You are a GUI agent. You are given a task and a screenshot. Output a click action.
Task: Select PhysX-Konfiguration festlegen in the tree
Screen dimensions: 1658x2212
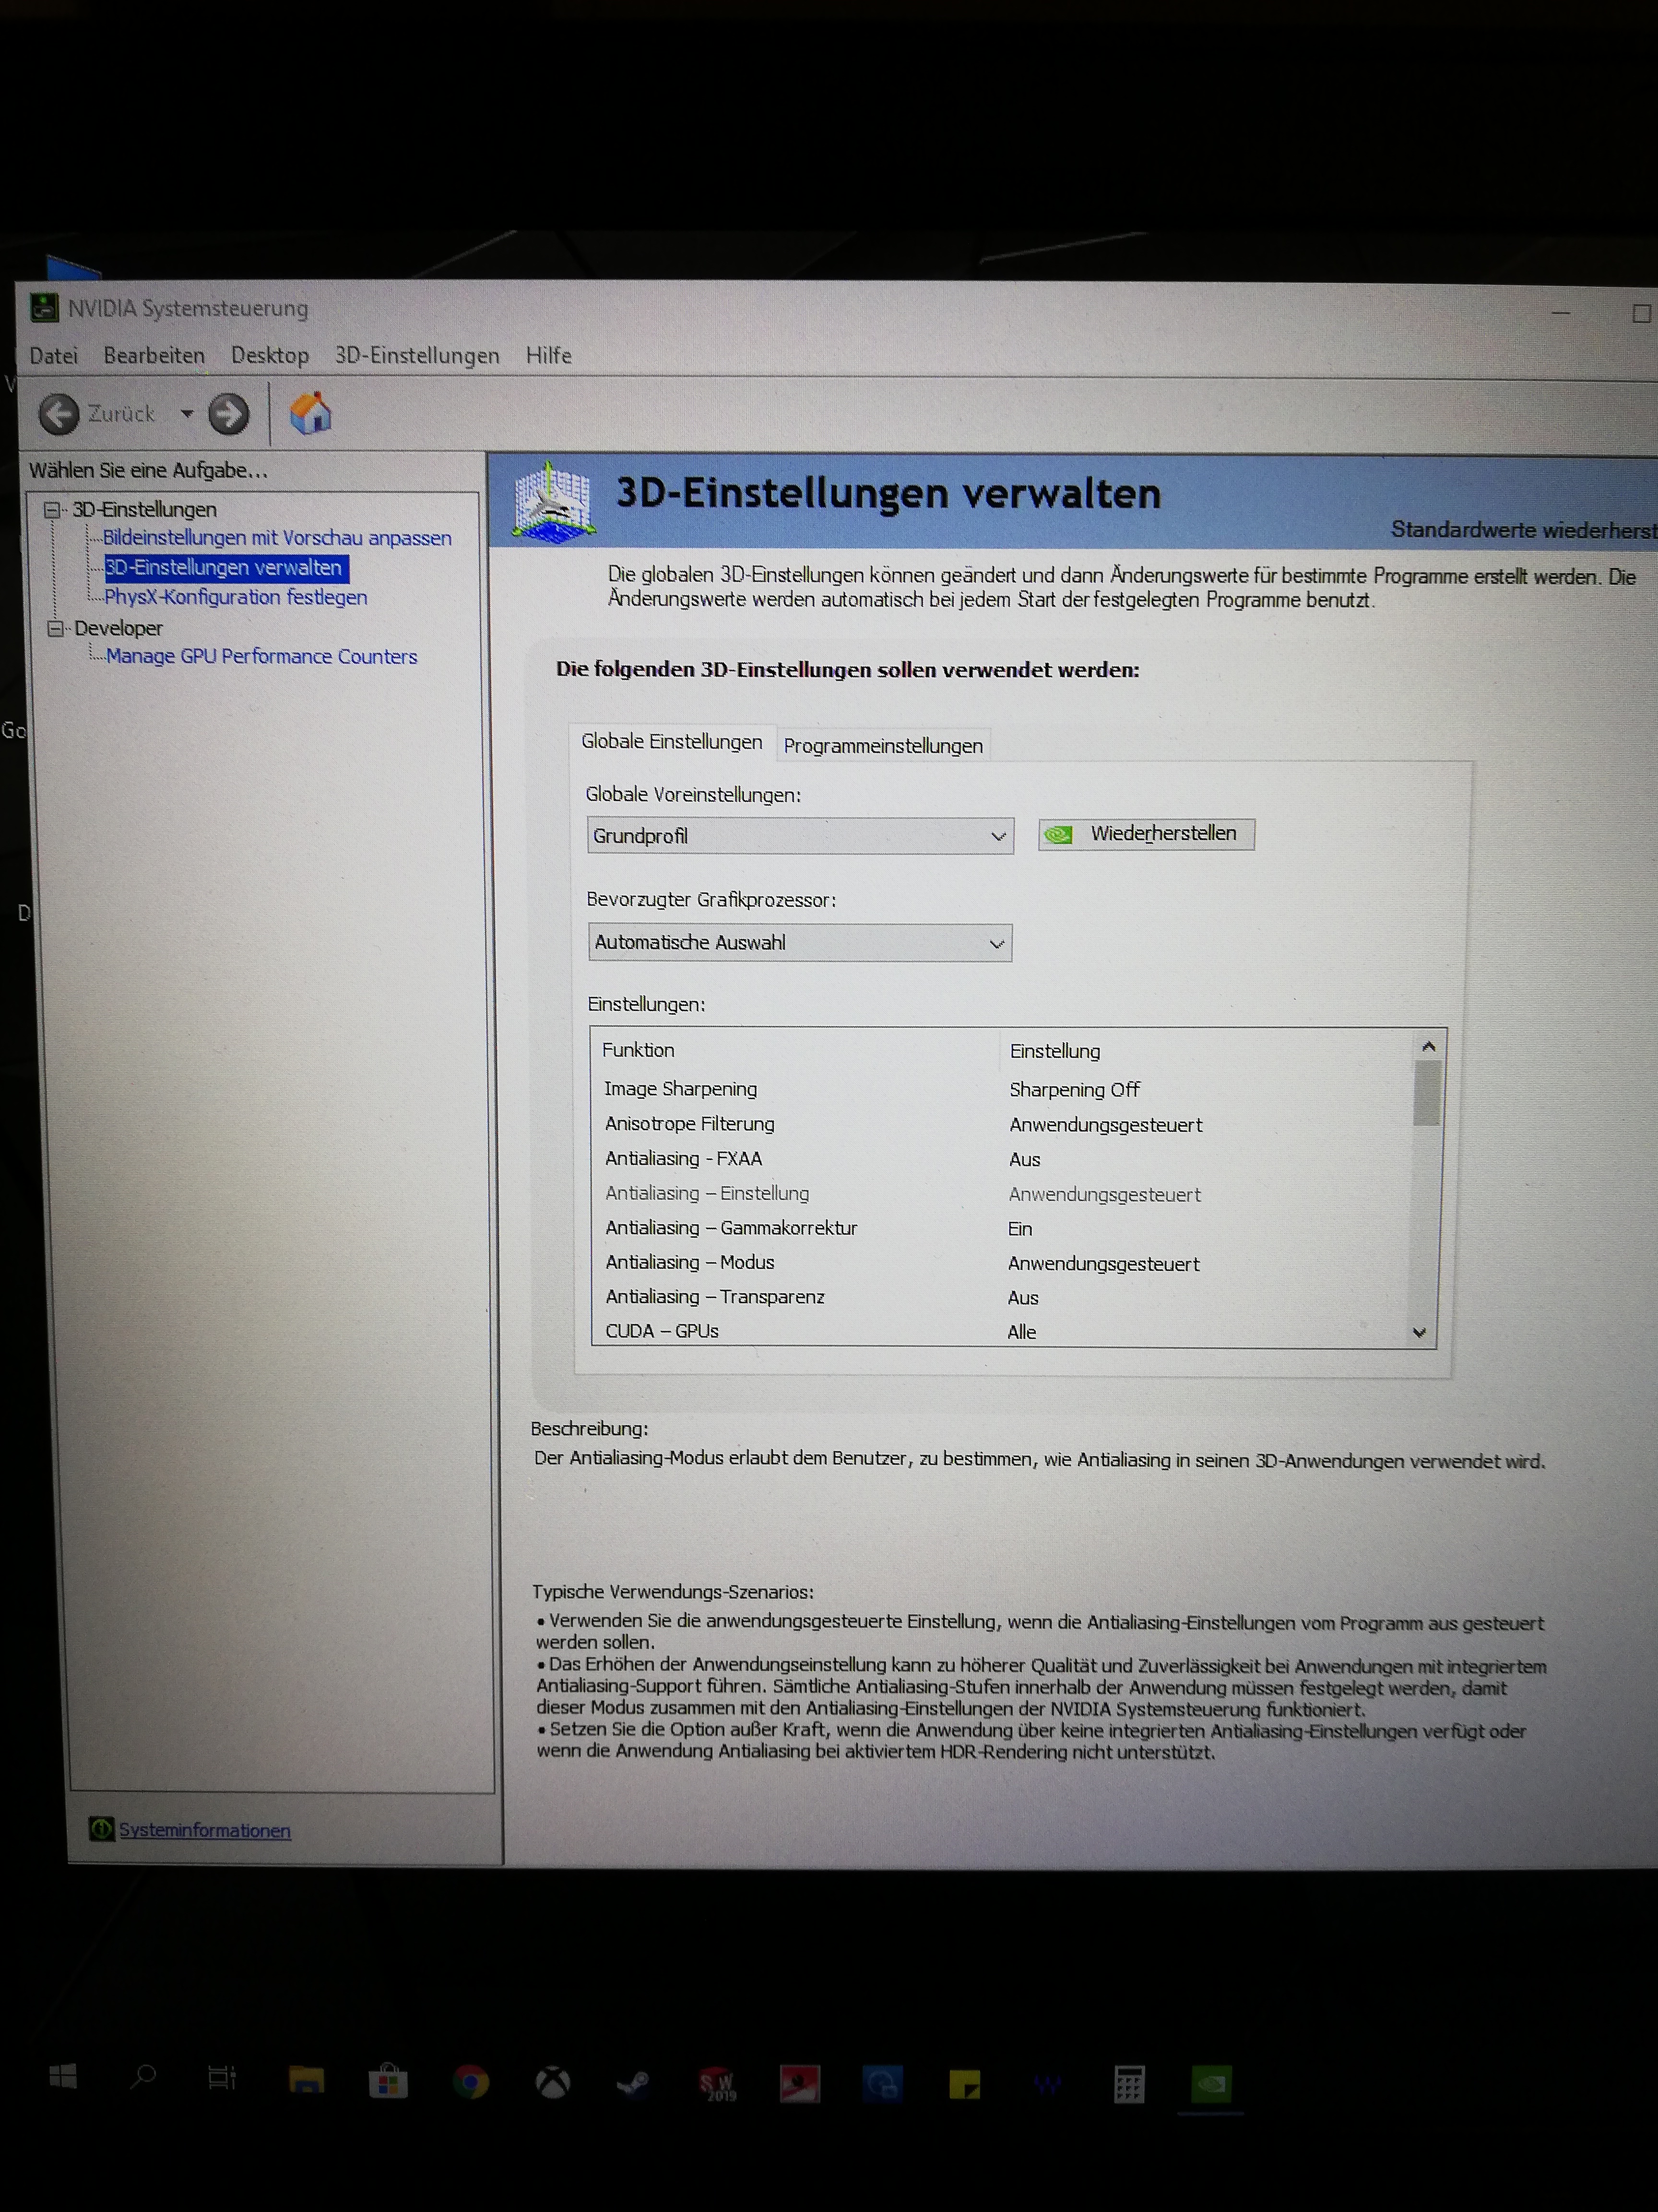click(x=236, y=597)
